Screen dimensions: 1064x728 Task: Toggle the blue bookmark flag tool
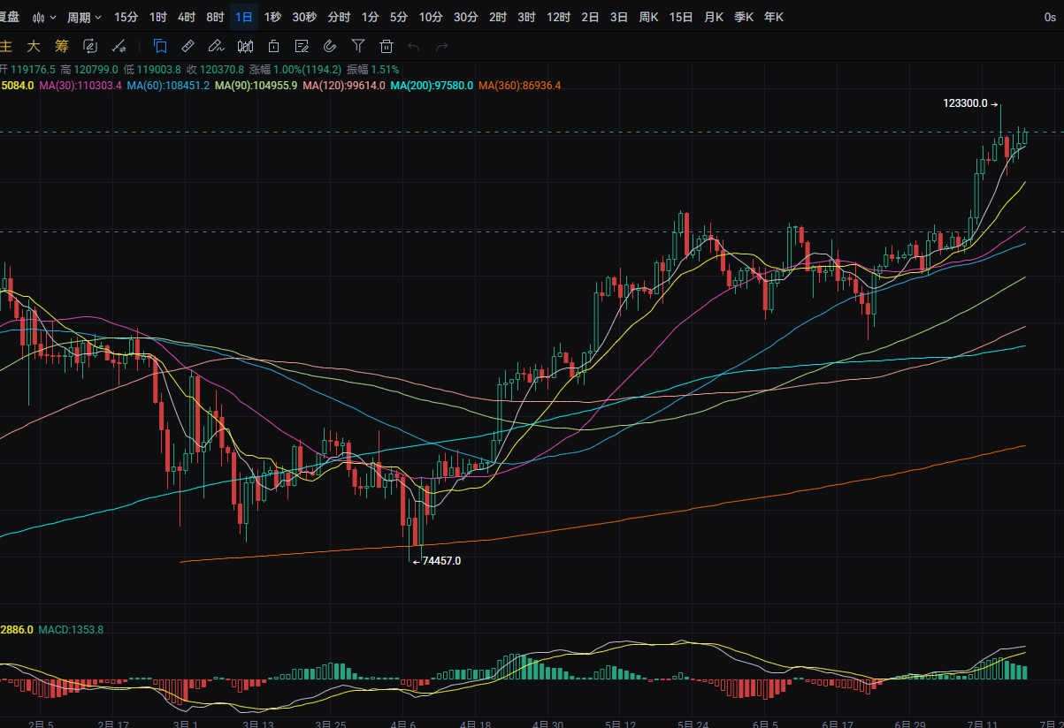160,47
